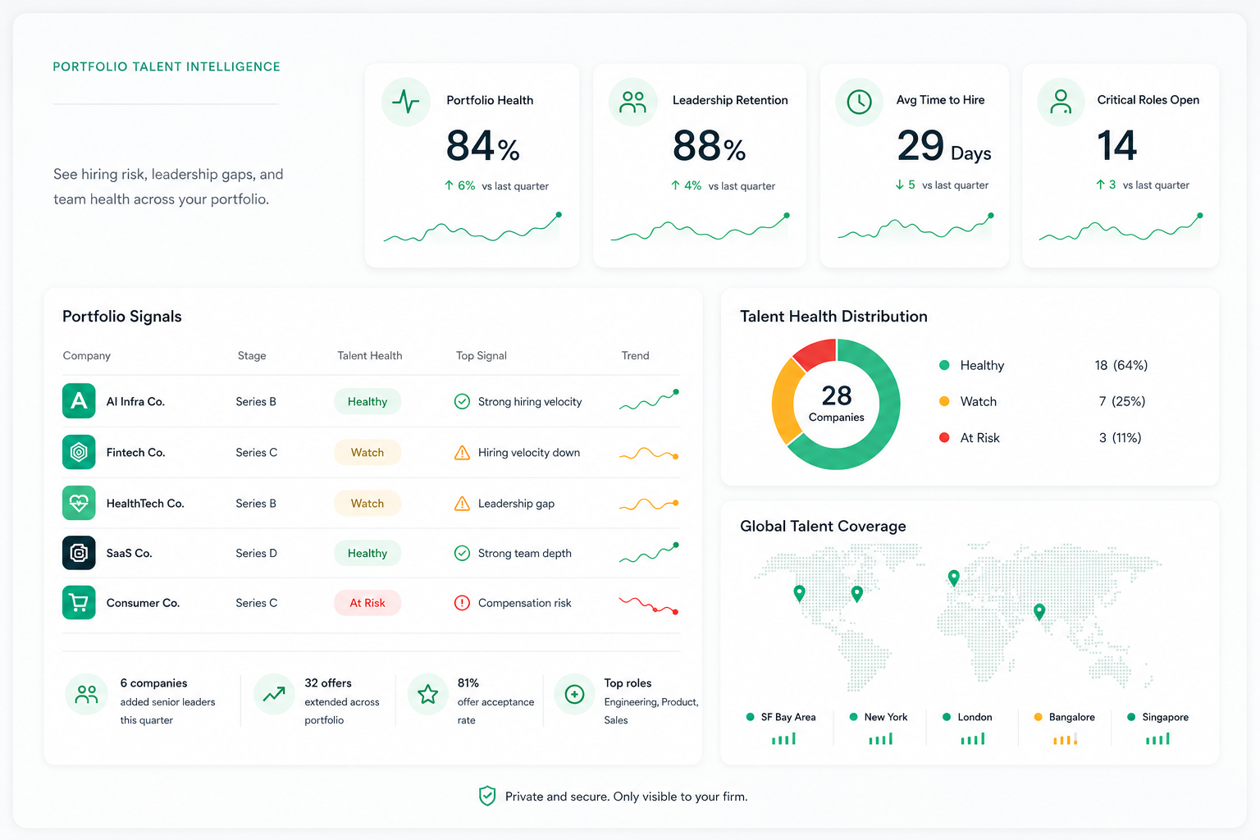Click the warning triangle beside Hiring velocity down

[462, 453]
